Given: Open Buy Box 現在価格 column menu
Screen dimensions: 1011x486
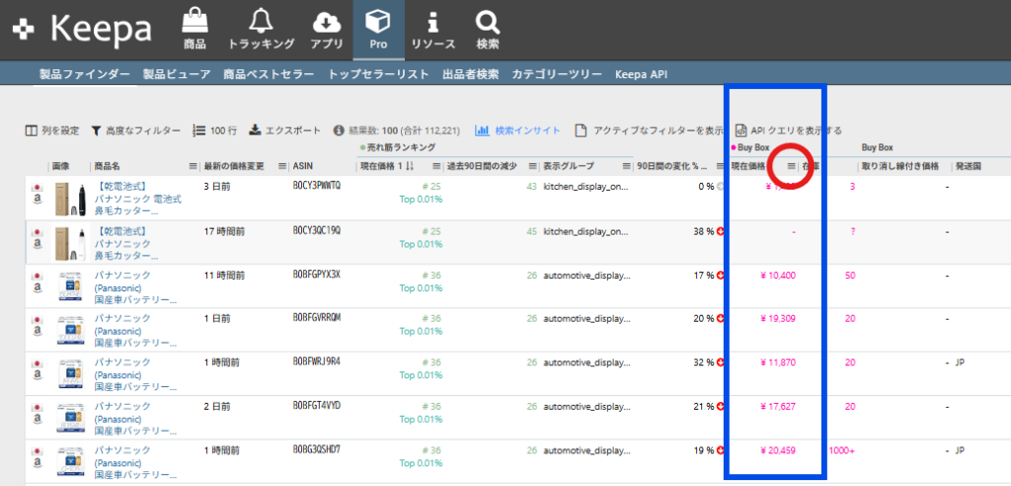Looking at the screenshot, I should (x=791, y=166).
